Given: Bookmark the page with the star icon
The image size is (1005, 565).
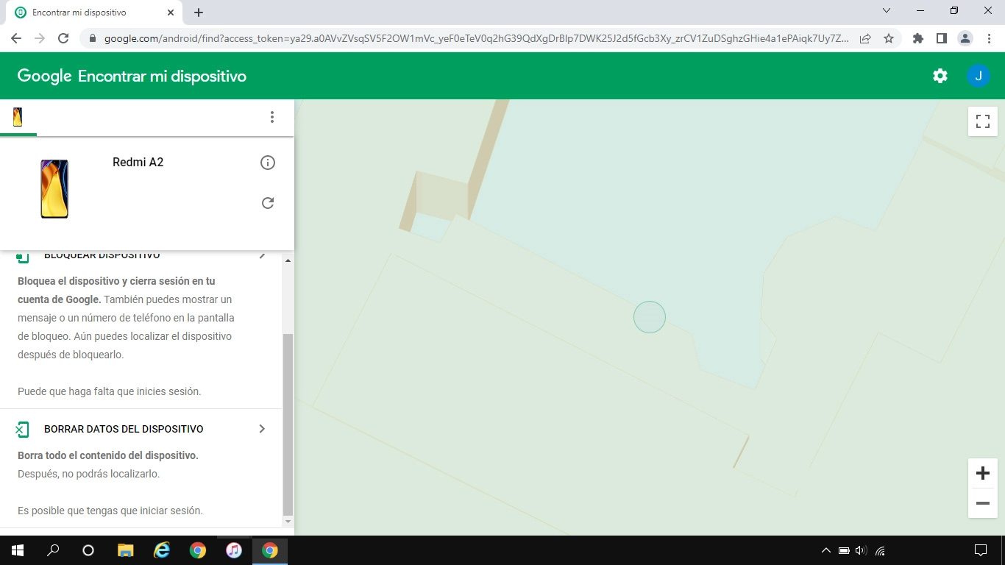Looking at the screenshot, I should pyautogui.click(x=891, y=38).
